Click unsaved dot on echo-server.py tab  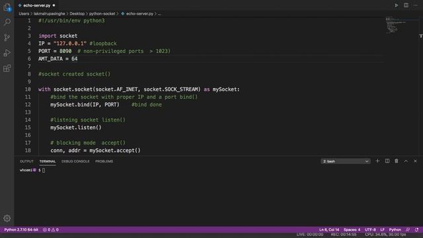tap(54, 5)
